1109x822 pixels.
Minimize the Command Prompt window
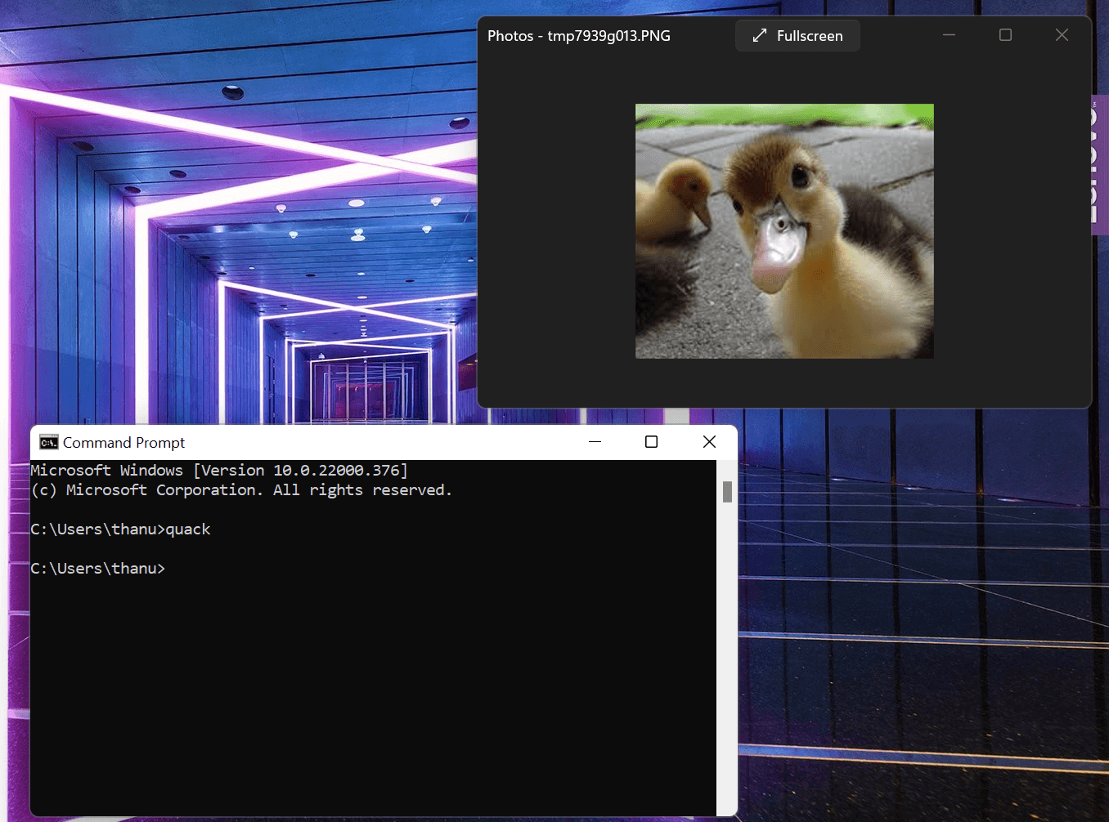coord(595,442)
